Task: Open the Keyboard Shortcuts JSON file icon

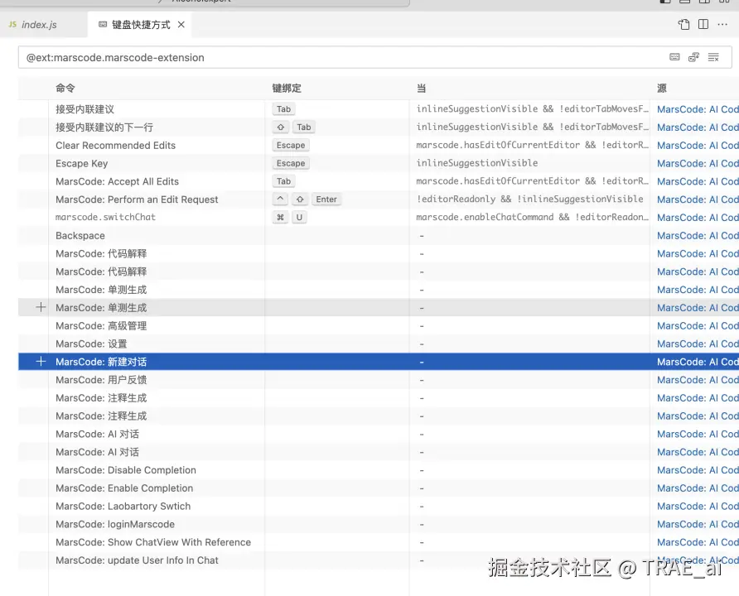Action: click(x=683, y=25)
